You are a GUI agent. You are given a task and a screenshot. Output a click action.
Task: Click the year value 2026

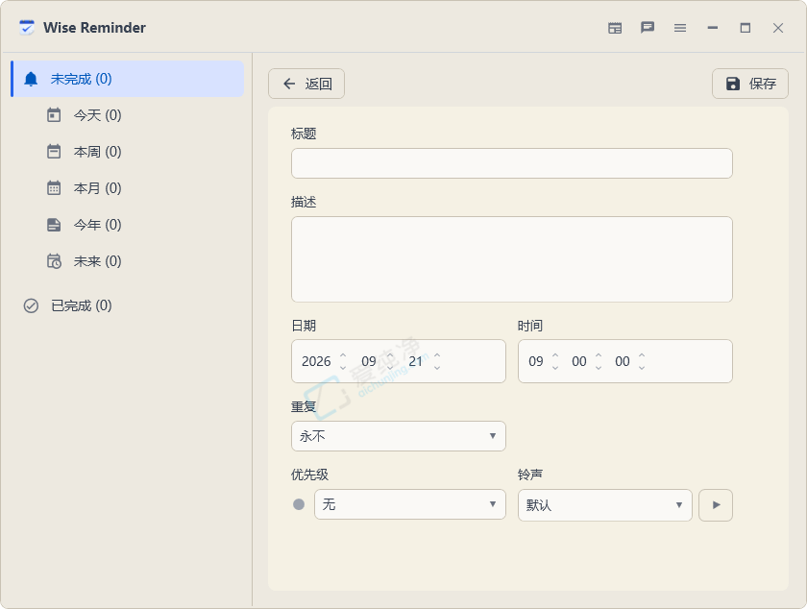click(316, 361)
